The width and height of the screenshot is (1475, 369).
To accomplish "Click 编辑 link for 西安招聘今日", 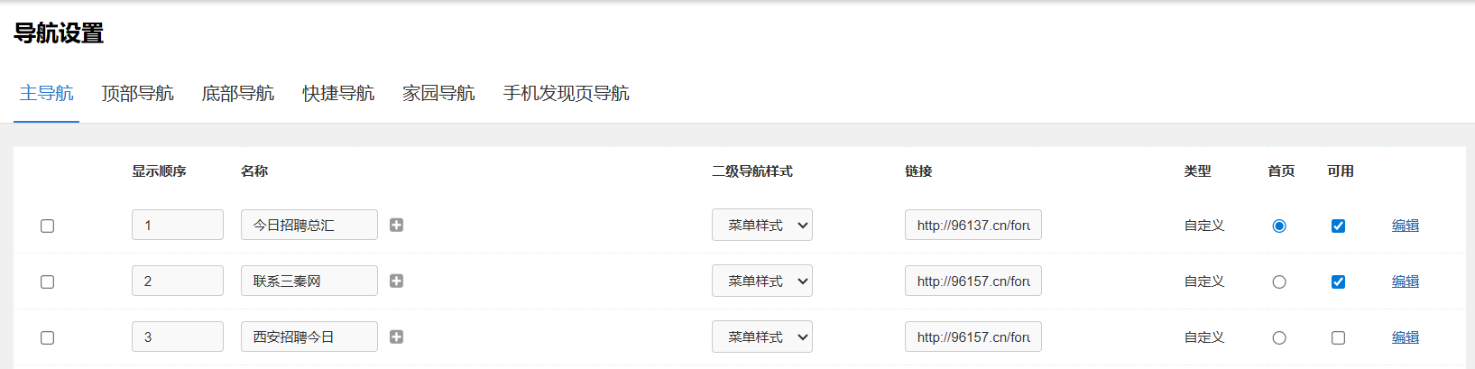I will click(x=1405, y=337).
